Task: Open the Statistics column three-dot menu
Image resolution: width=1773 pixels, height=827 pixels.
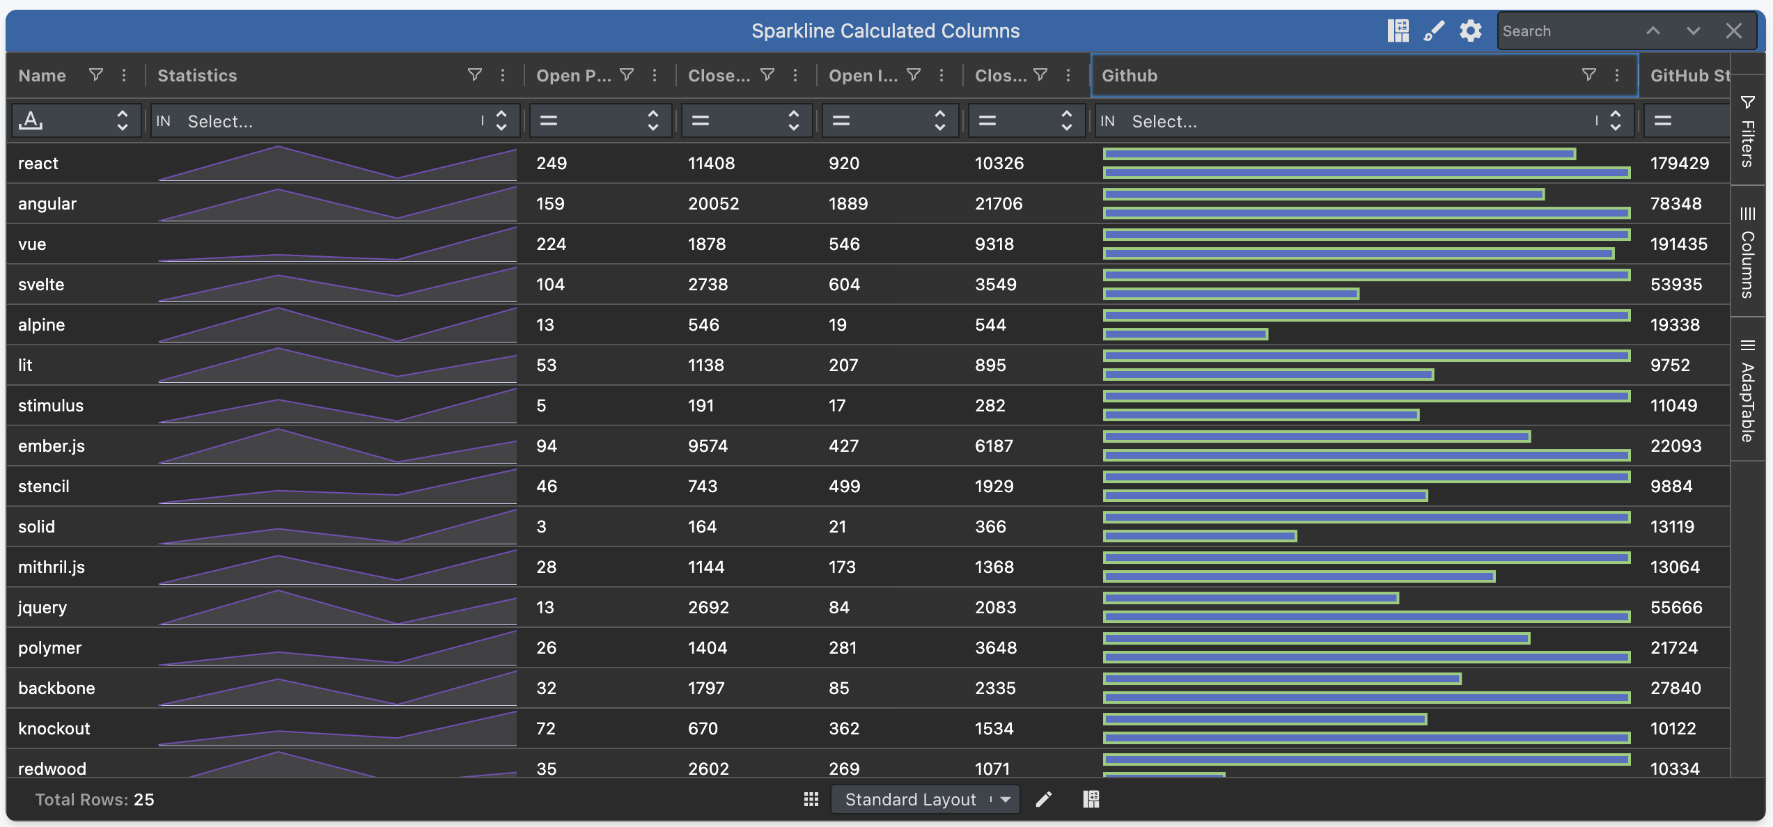Action: (503, 74)
